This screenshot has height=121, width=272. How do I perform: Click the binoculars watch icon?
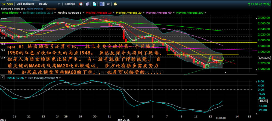click(108, 4)
